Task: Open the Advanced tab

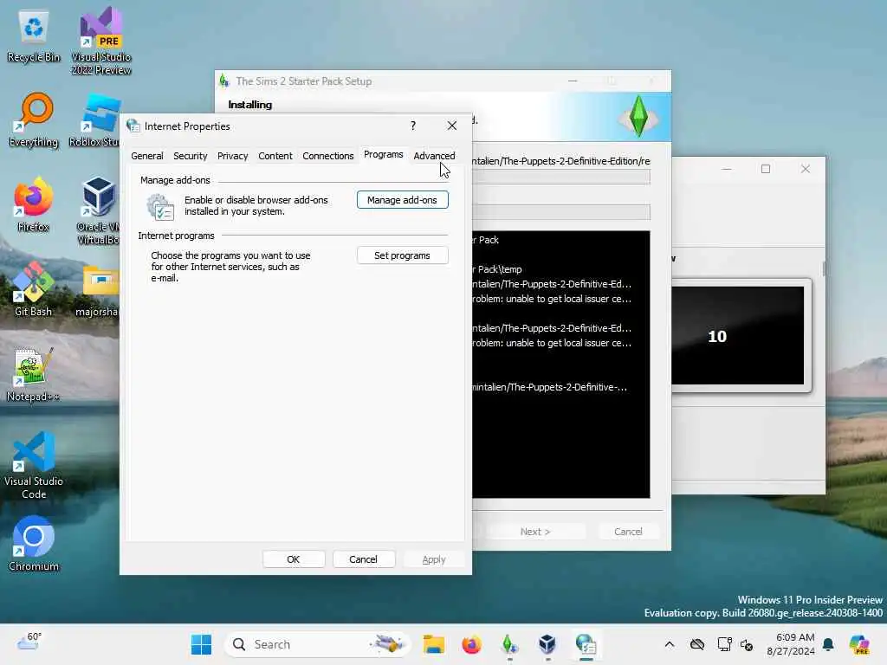Action: [x=434, y=156]
